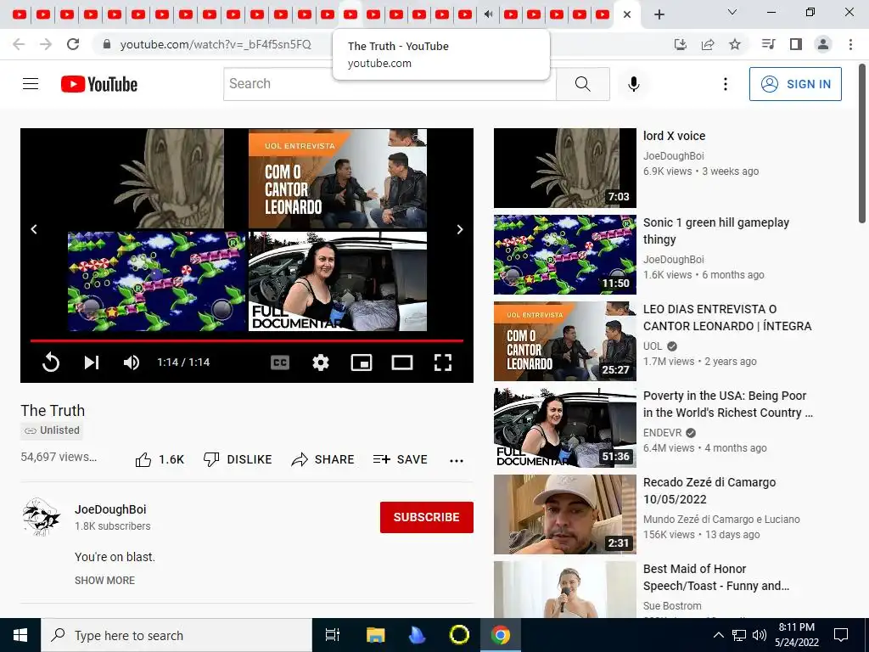869x652 pixels.
Task: Expand description with SHOW MORE
Action: coord(104,581)
